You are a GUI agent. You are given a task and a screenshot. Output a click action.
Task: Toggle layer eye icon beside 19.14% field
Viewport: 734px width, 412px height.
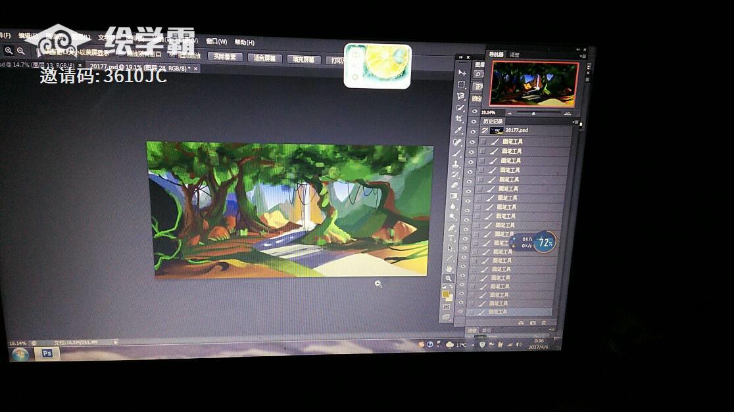[x=475, y=111]
